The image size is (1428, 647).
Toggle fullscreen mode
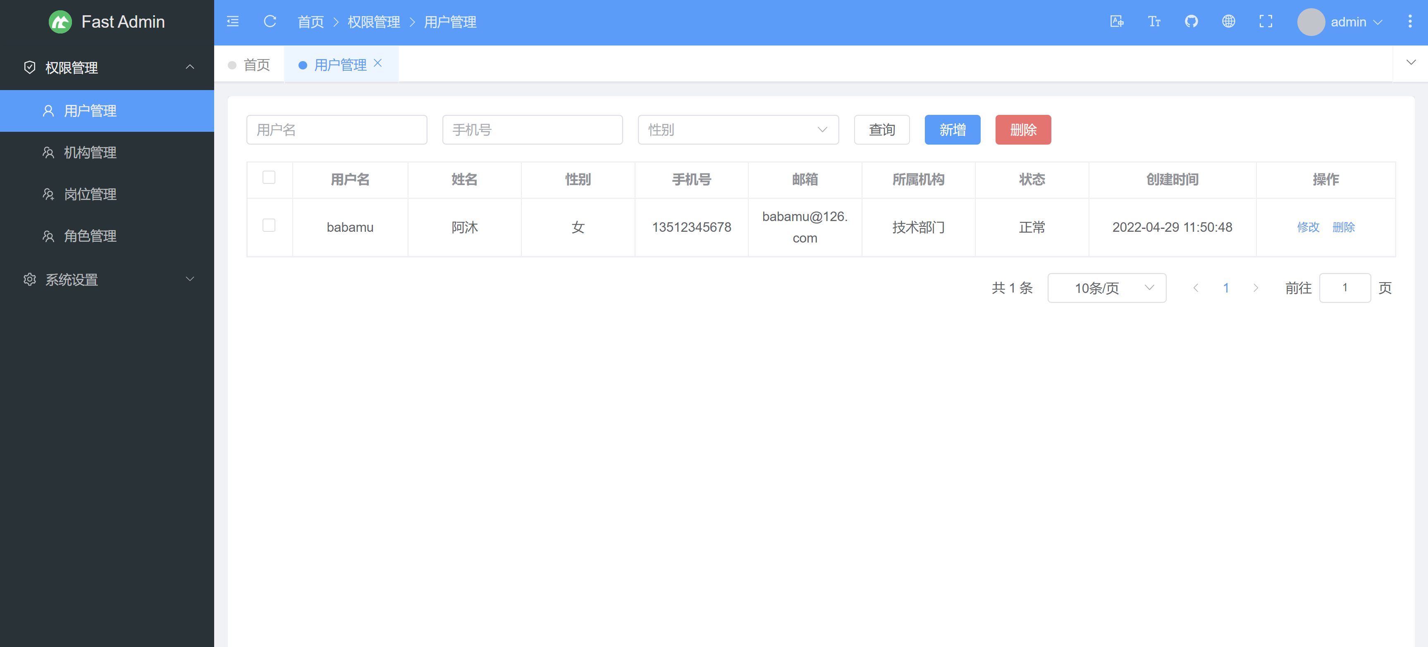tap(1266, 21)
